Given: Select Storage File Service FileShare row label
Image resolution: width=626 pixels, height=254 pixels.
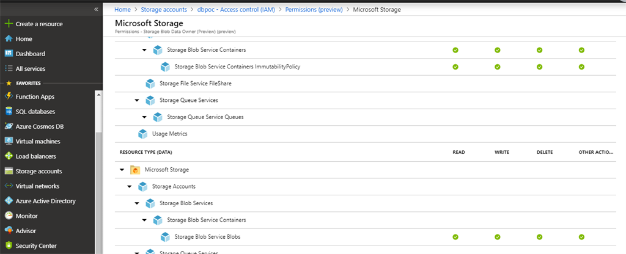Looking at the screenshot, I should click(x=196, y=84).
